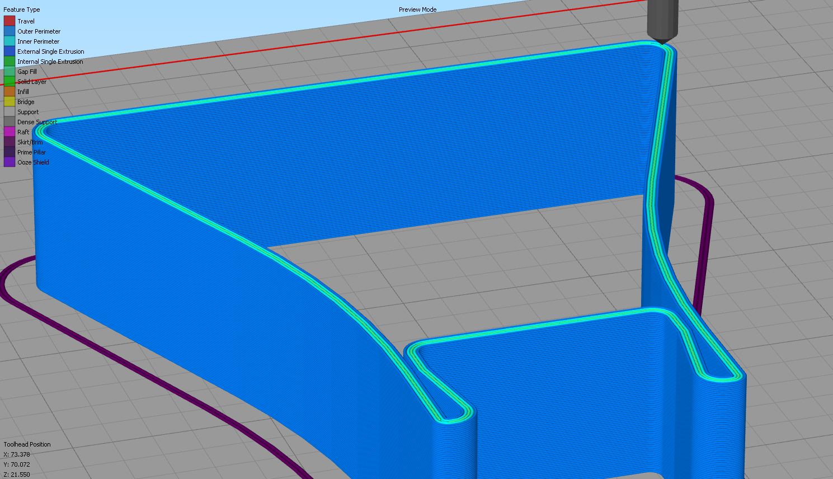Click the X: 73.378 coordinate readout
833x479 pixels.
point(17,454)
